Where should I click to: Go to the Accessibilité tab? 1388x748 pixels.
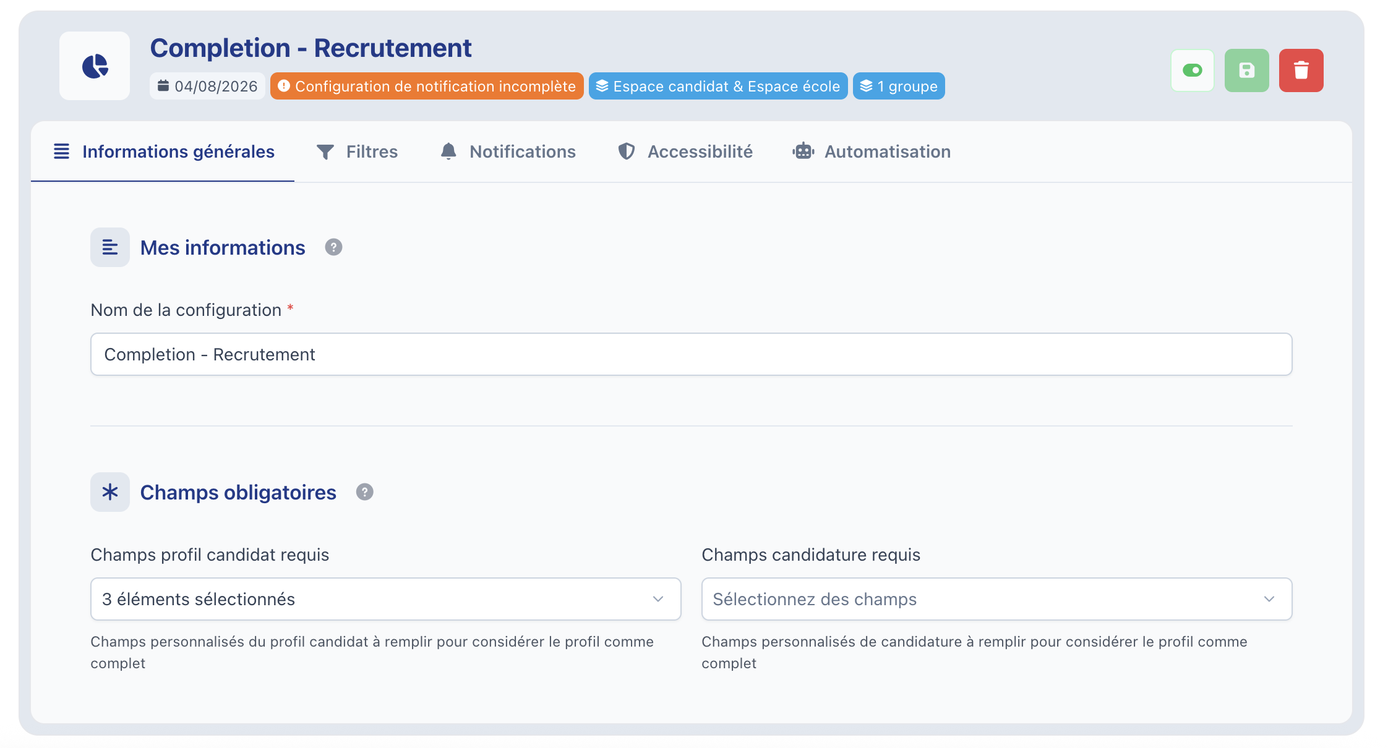tap(685, 151)
